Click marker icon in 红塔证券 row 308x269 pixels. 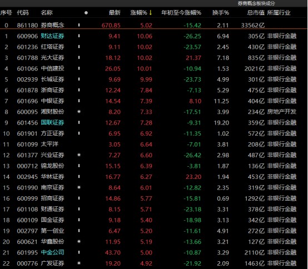pyautogui.click(x=79, y=47)
